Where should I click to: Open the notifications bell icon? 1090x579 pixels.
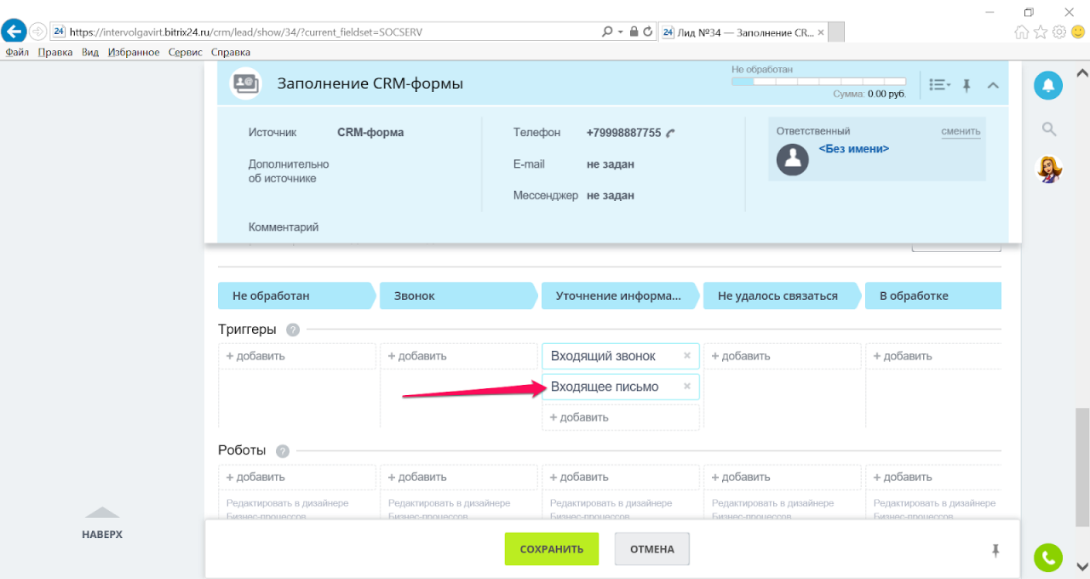1048,85
